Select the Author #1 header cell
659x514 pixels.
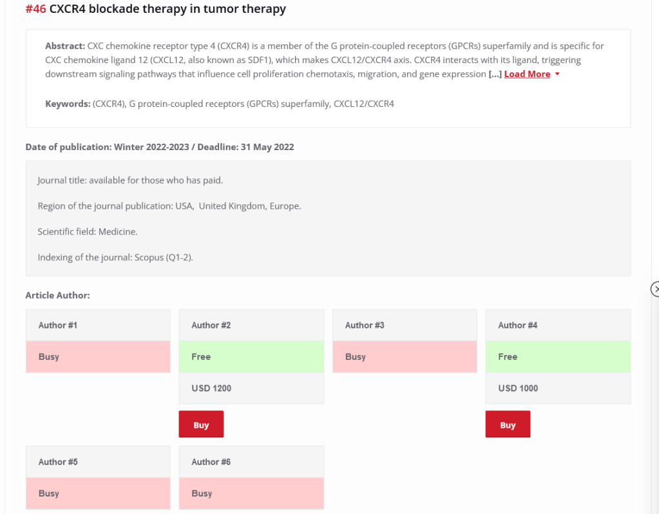click(98, 325)
